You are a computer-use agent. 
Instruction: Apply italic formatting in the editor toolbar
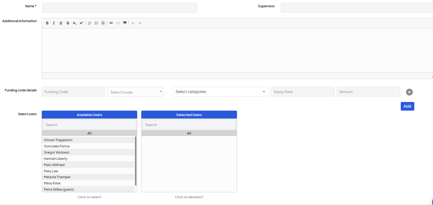pyautogui.click(x=54, y=23)
